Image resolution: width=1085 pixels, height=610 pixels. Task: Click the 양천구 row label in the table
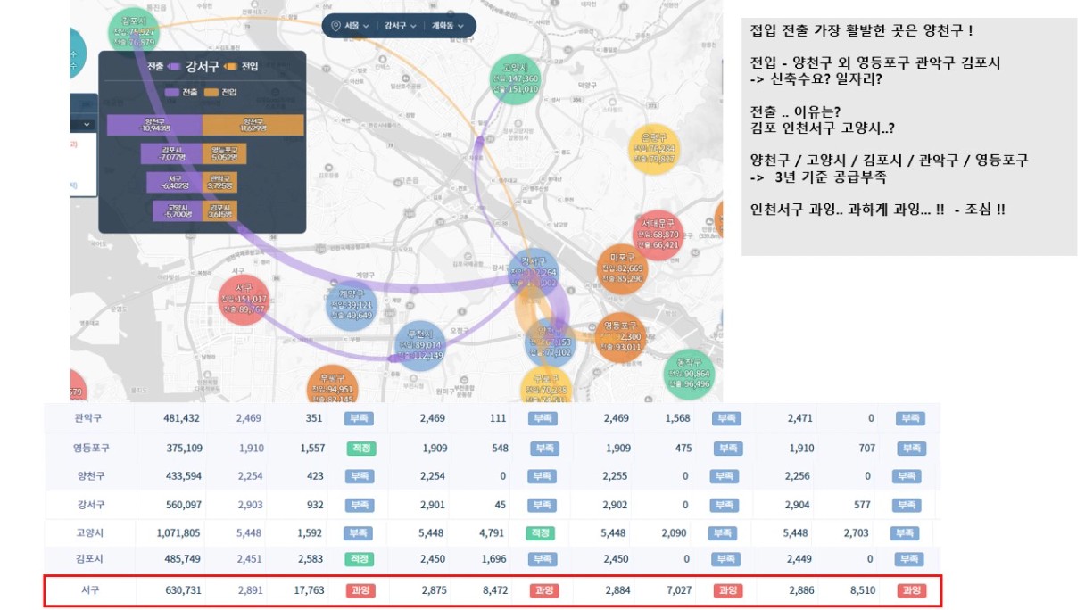(89, 476)
